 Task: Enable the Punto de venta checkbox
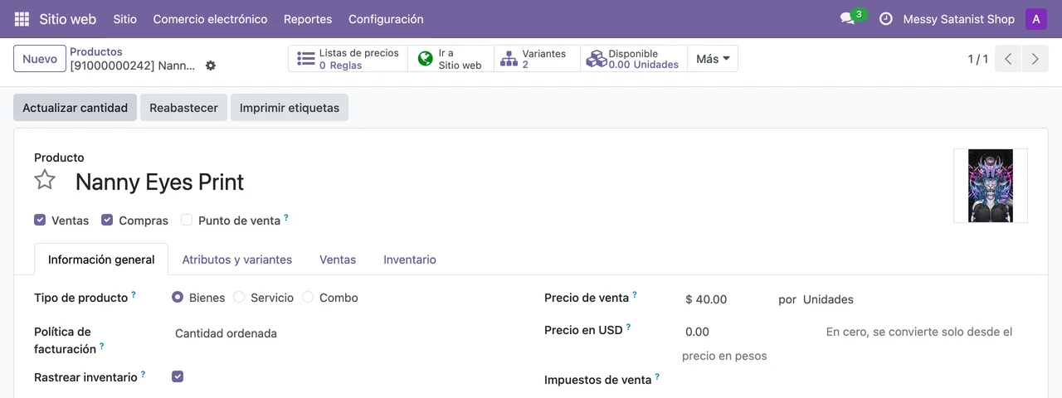187,220
